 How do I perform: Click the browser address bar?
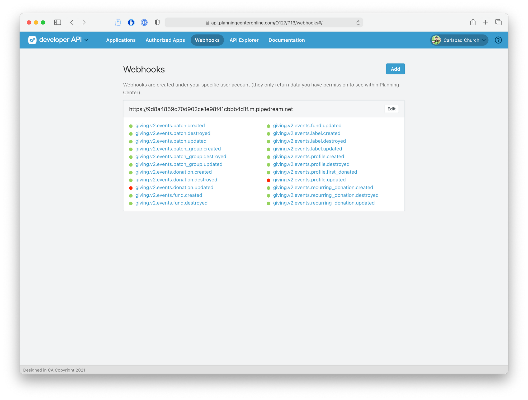tap(264, 23)
